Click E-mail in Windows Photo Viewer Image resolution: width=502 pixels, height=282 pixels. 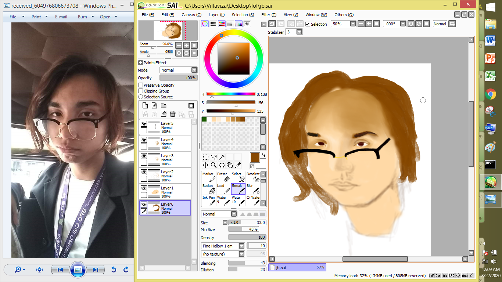tap(61, 17)
